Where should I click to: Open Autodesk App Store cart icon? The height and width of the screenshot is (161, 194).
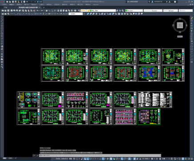166,2
